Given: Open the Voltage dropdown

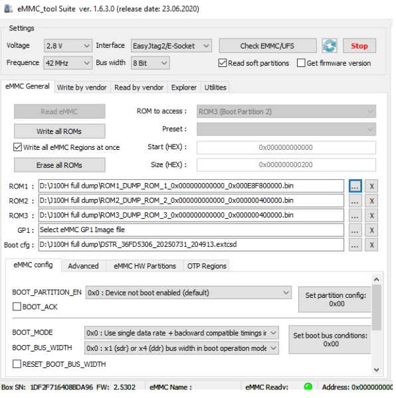Looking at the screenshot, I should coord(68,46).
